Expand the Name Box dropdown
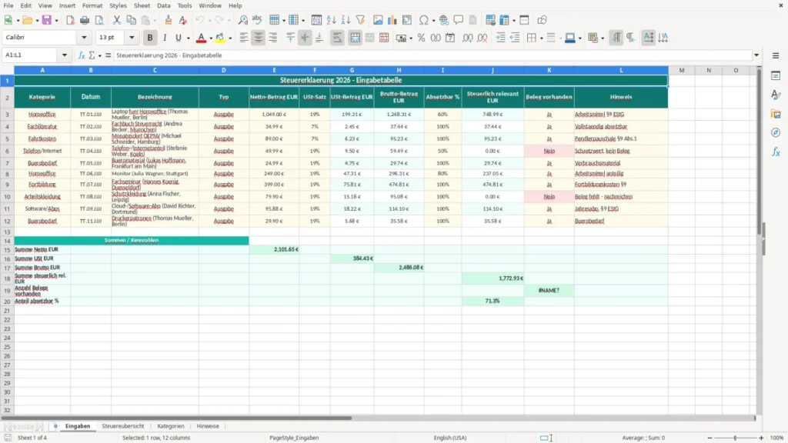This screenshot has height=443, width=788. tap(65, 55)
